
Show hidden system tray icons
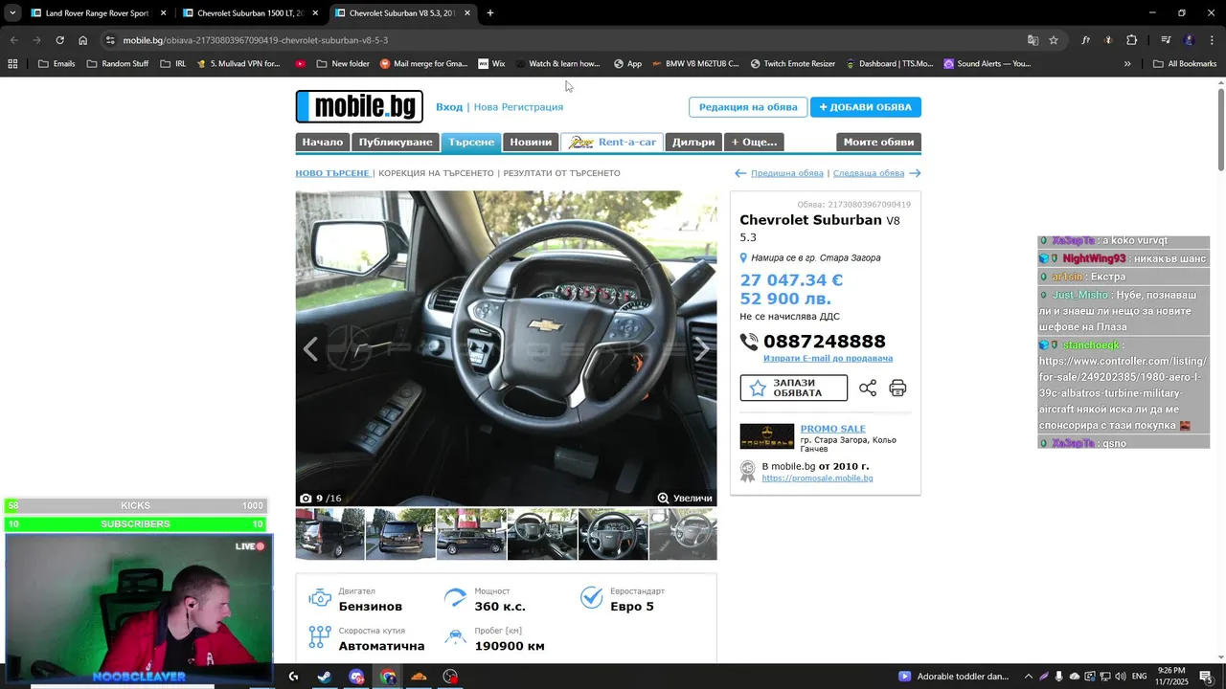coord(1029,677)
